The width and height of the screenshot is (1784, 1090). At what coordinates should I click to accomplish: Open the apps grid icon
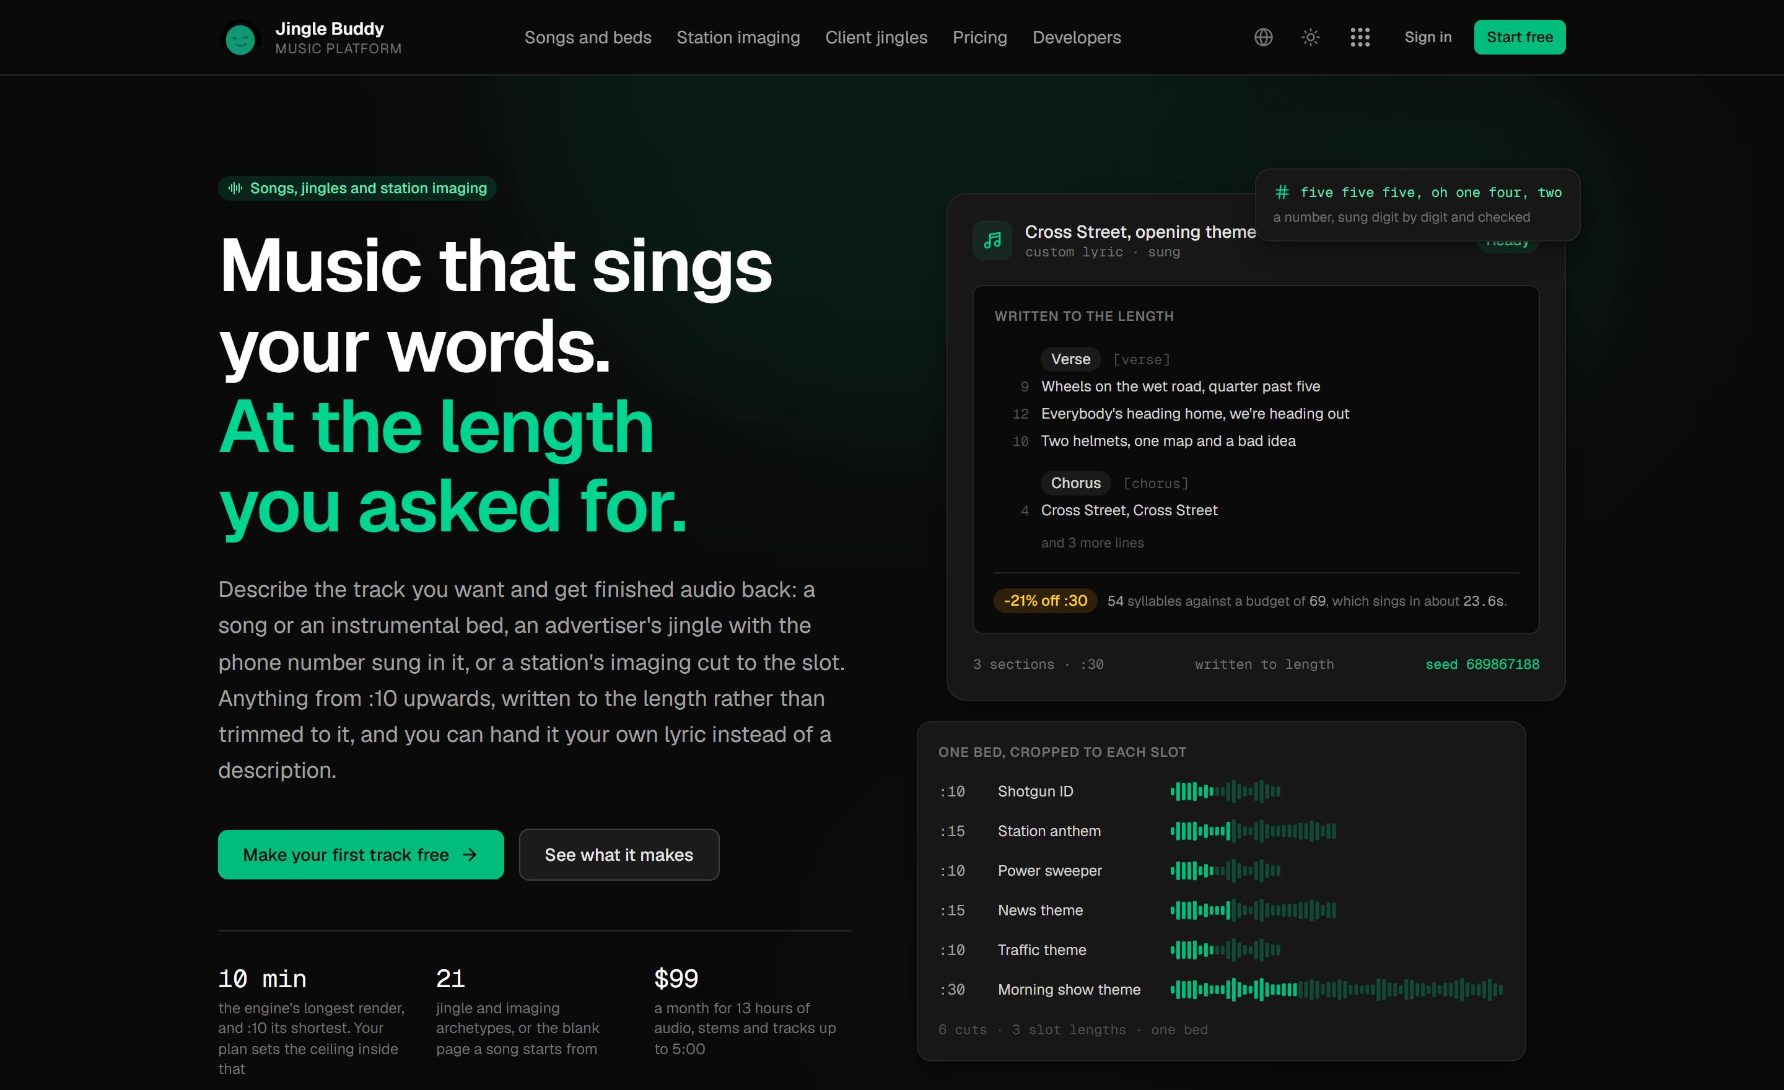[x=1360, y=37]
